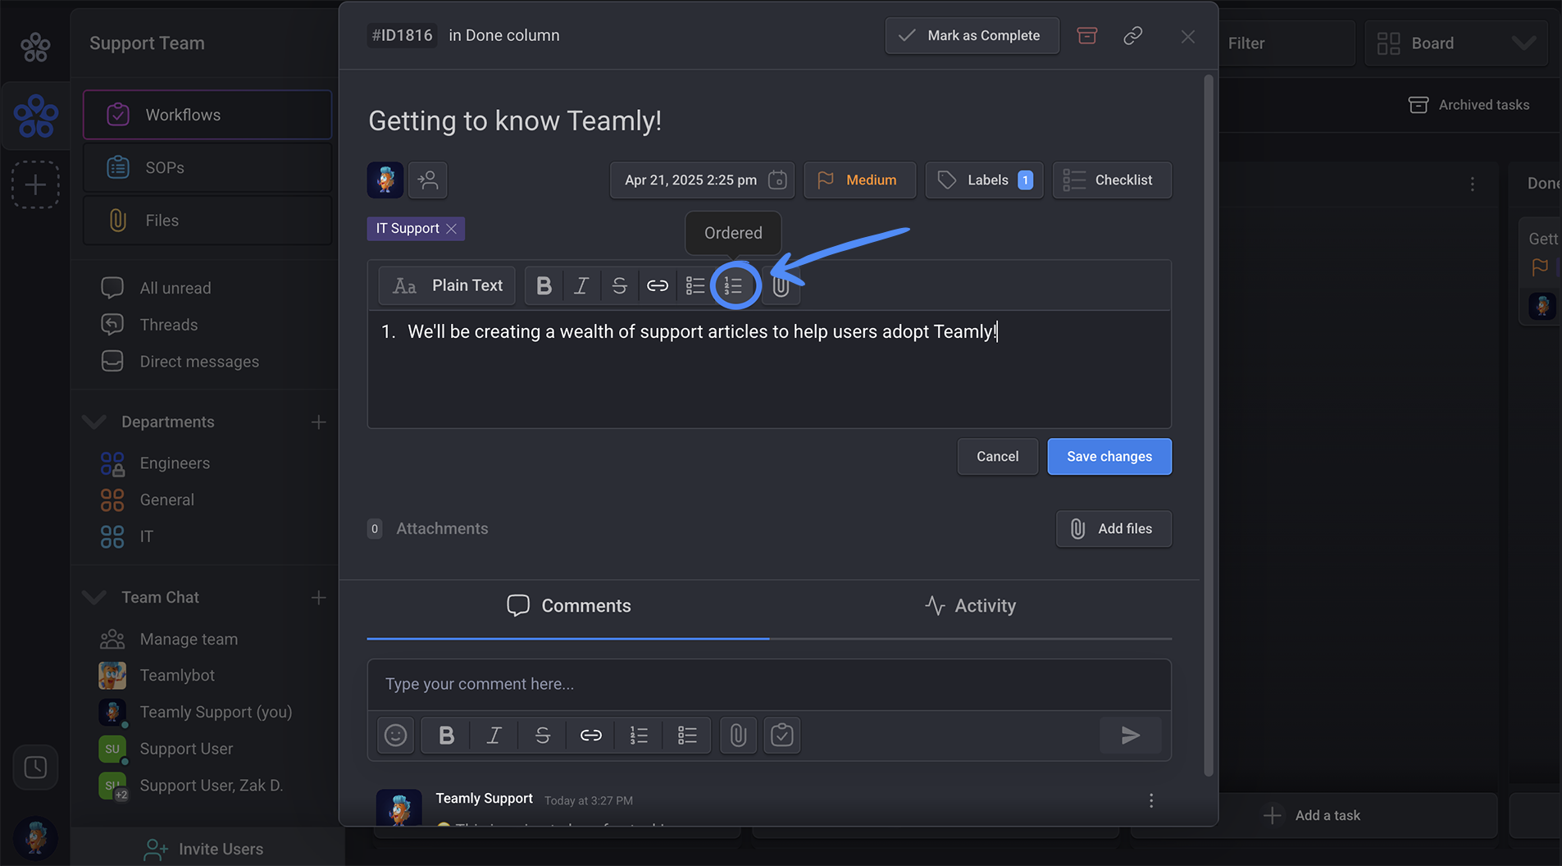Attach file to the comment
This screenshot has height=866, width=1562.
[x=738, y=735]
